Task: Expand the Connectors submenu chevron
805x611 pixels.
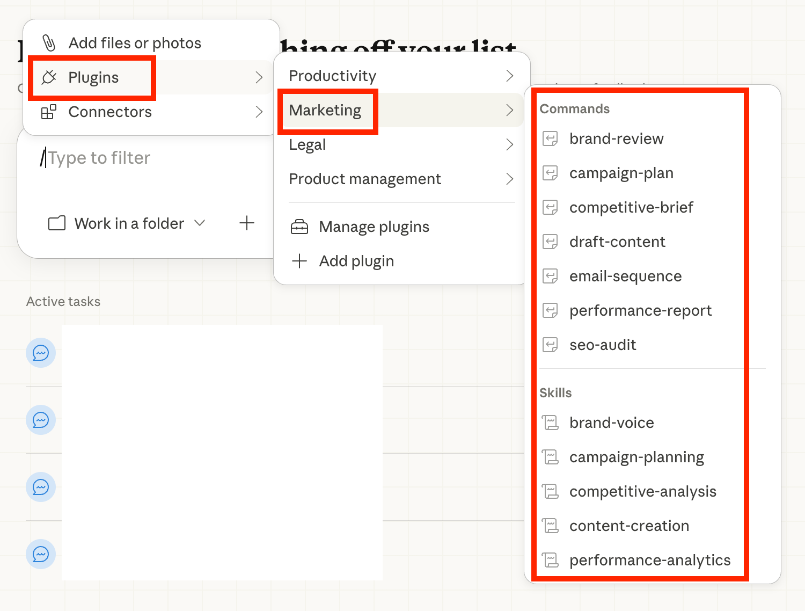Action: (x=259, y=112)
